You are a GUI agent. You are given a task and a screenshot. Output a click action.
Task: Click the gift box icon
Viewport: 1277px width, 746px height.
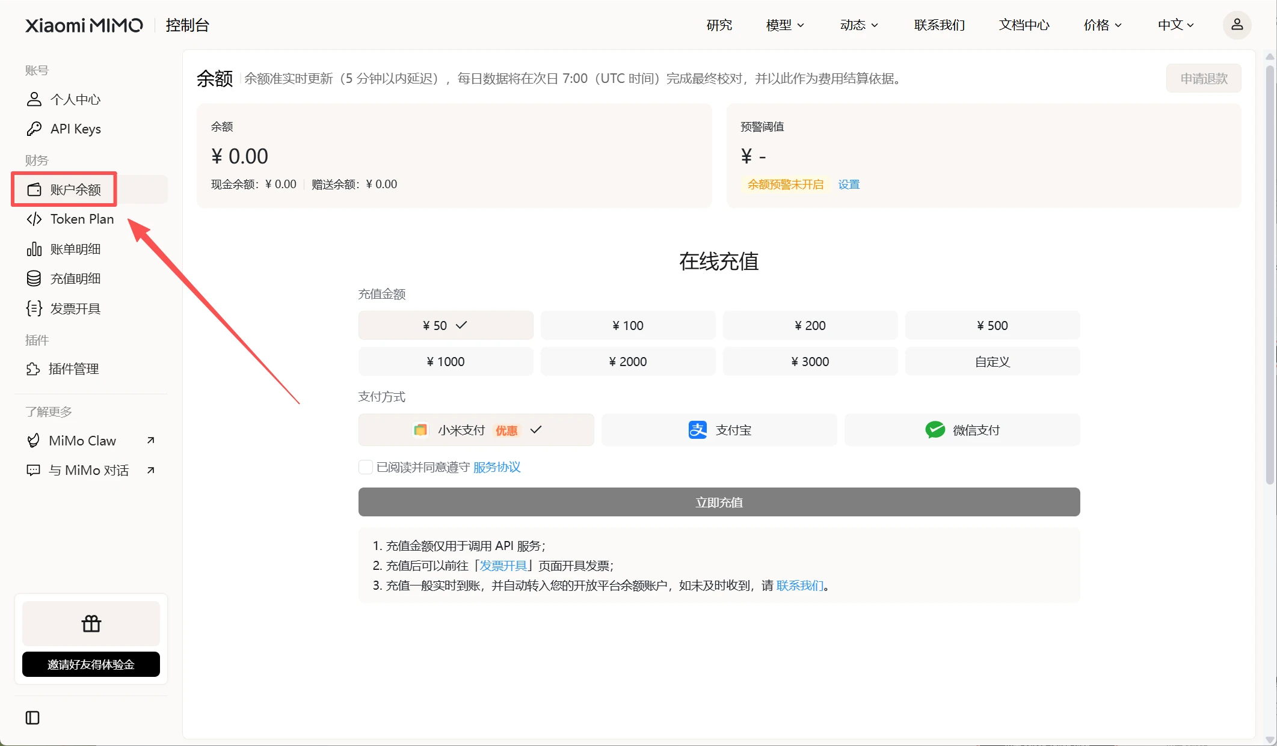pos(91,624)
